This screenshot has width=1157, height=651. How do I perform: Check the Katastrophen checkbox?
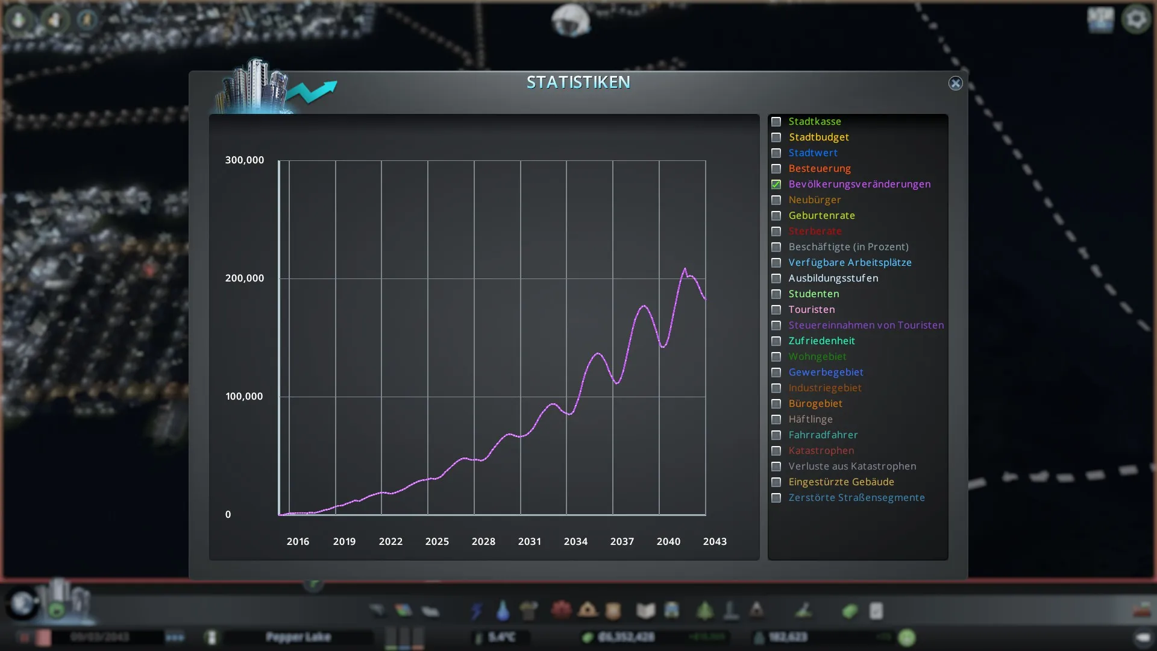776,451
